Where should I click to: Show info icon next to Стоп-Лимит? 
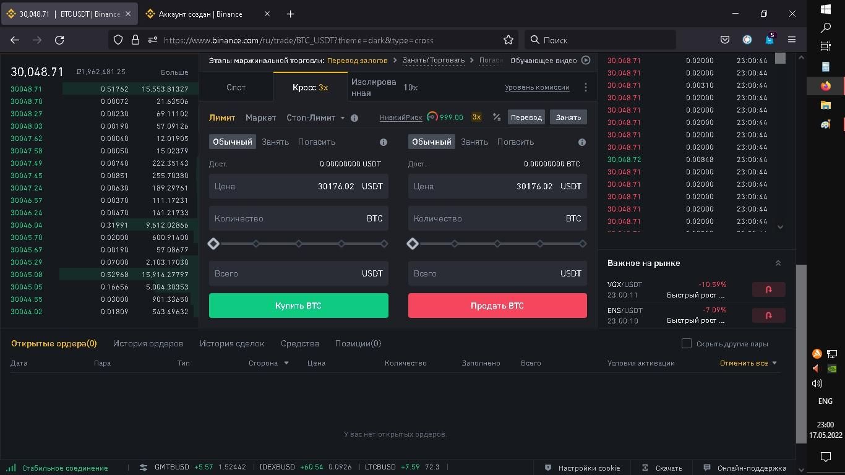pos(354,118)
